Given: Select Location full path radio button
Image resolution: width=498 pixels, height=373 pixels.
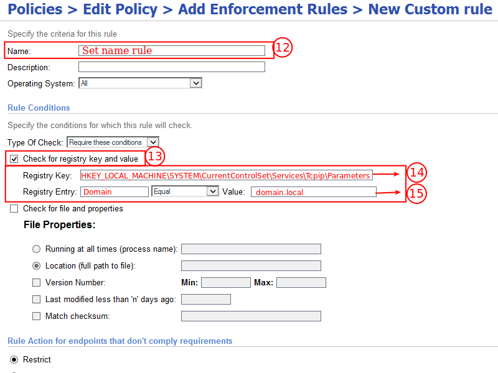Looking at the screenshot, I should 37,266.
